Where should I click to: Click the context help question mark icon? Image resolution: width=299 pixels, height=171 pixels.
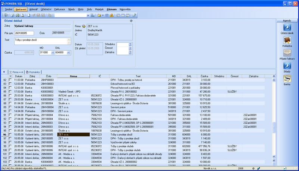[134, 15]
